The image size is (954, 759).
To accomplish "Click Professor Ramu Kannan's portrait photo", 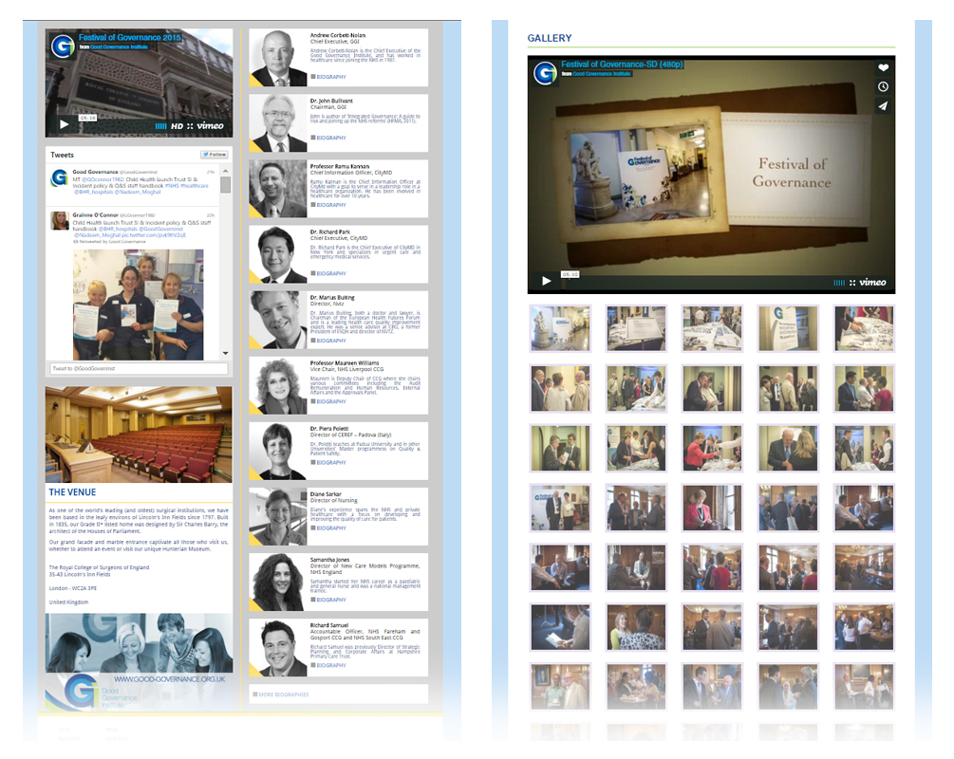I will point(278,189).
